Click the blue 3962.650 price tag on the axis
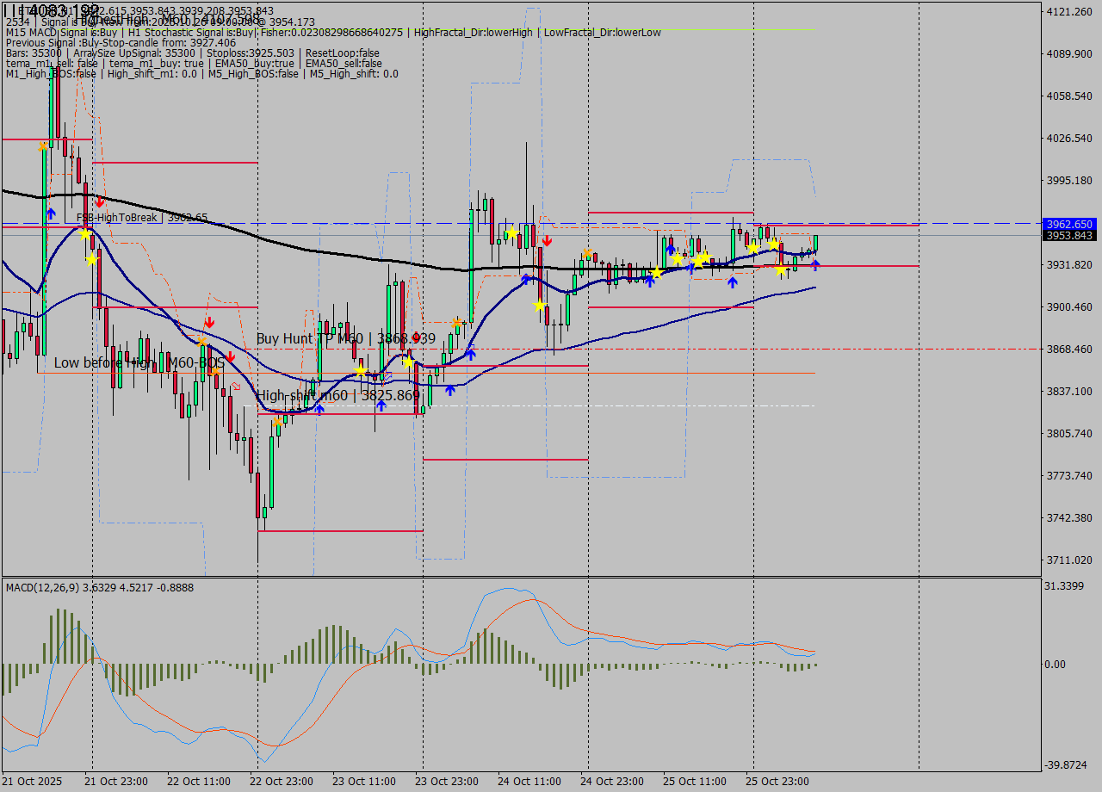Viewport: 1102px width, 792px height. (x=1068, y=225)
